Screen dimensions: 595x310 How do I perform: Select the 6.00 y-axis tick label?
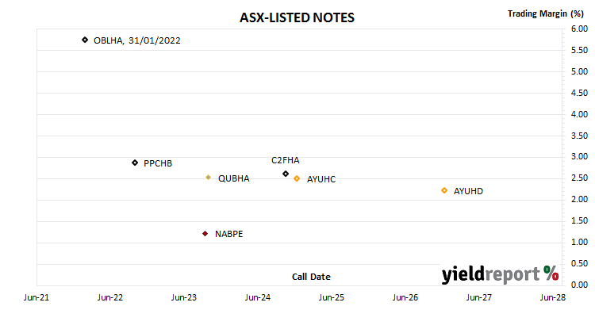tap(579, 29)
